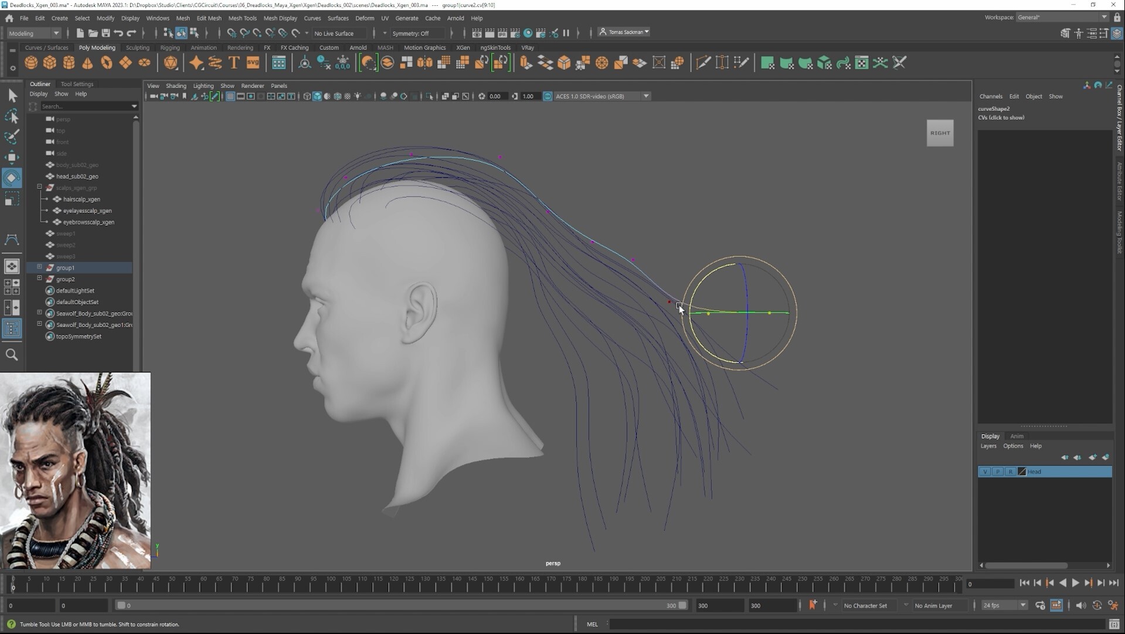Screen dimensions: 1125x634
Task: Select the Poly Sphere creation icon
Action: tap(31, 63)
